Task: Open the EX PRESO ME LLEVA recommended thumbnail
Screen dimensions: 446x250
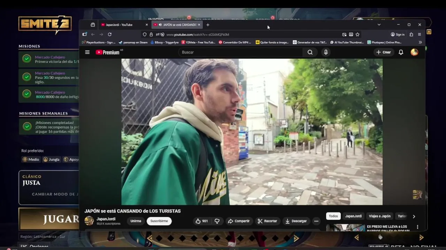Action: click(346, 228)
